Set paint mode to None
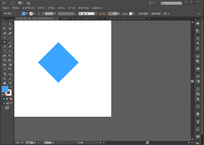Image resolution: width=204 pixels, height=145 pixels. tap(11, 99)
